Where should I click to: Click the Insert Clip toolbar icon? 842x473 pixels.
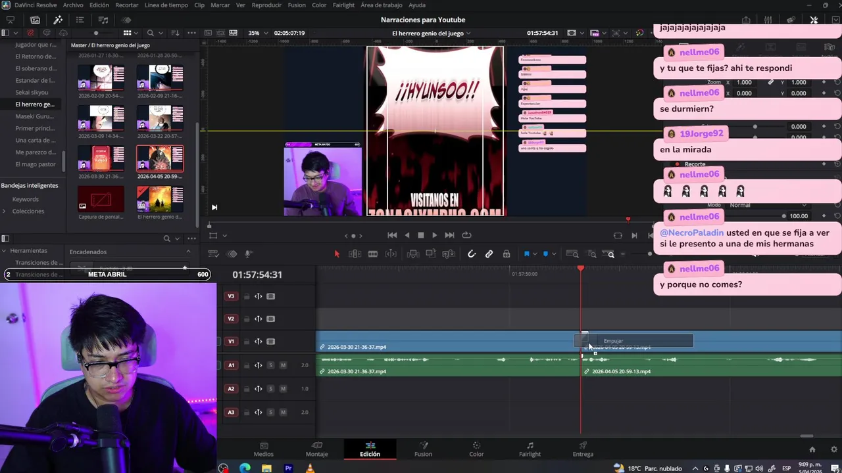click(412, 254)
